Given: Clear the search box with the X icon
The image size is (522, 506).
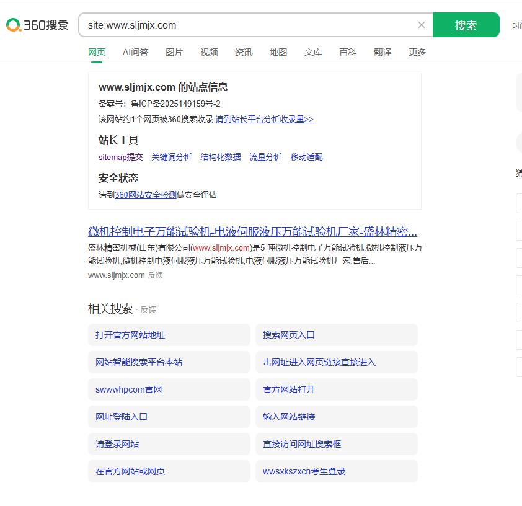Looking at the screenshot, I should (422, 25).
